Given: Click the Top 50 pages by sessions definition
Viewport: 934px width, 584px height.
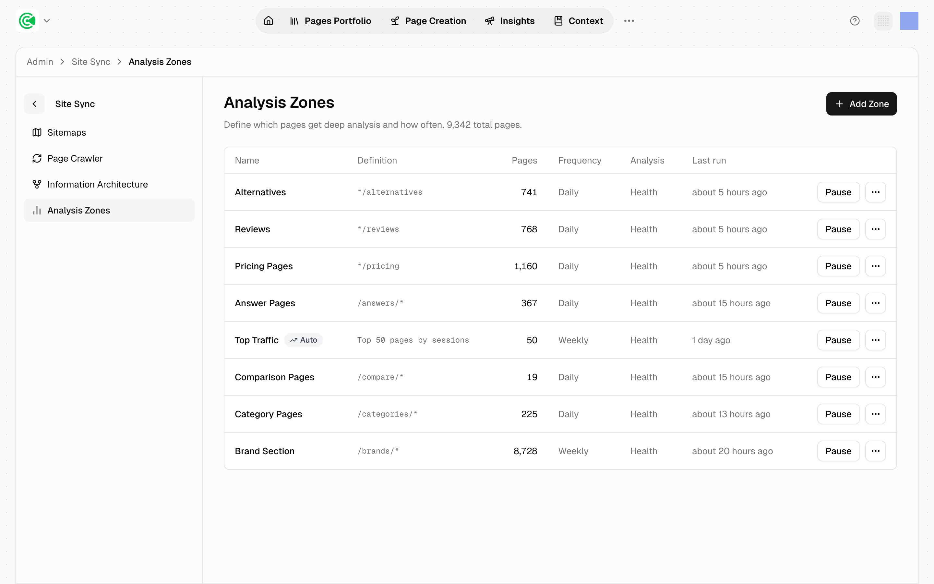Looking at the screenshot, I should [x=413, y=340].
